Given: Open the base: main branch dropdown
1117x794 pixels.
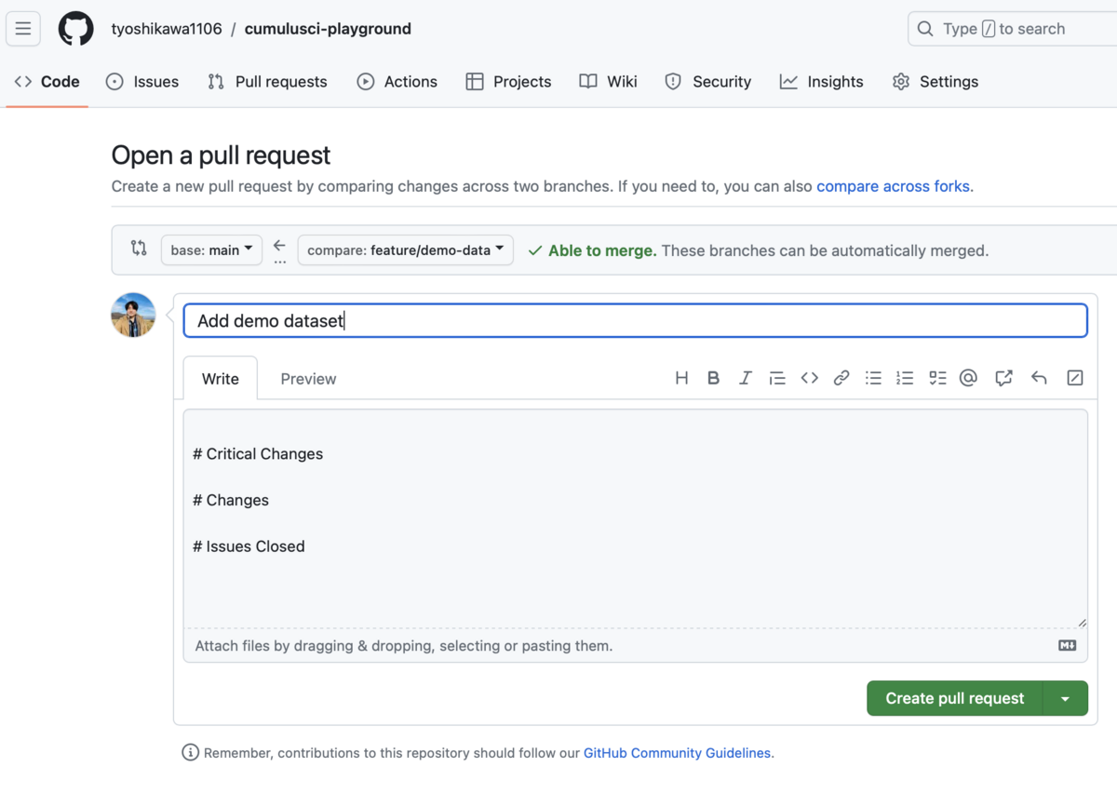Looking at the screenshot, I should (211, 249).
